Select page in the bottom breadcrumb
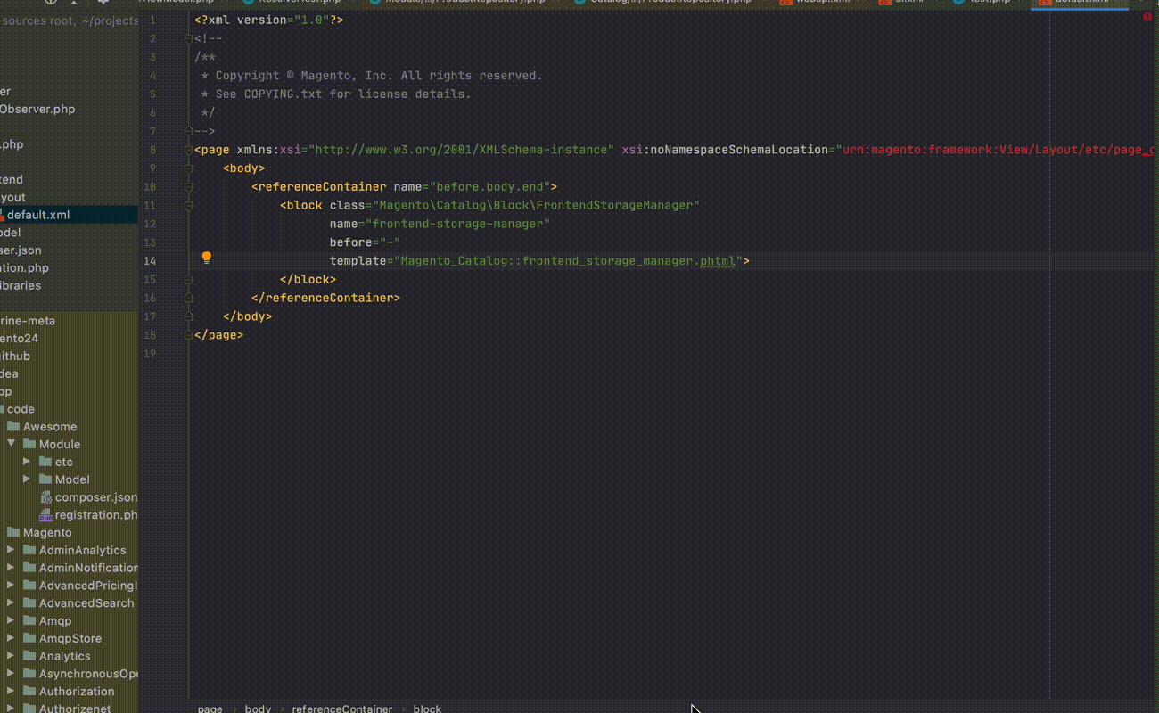 click(210, 709)
